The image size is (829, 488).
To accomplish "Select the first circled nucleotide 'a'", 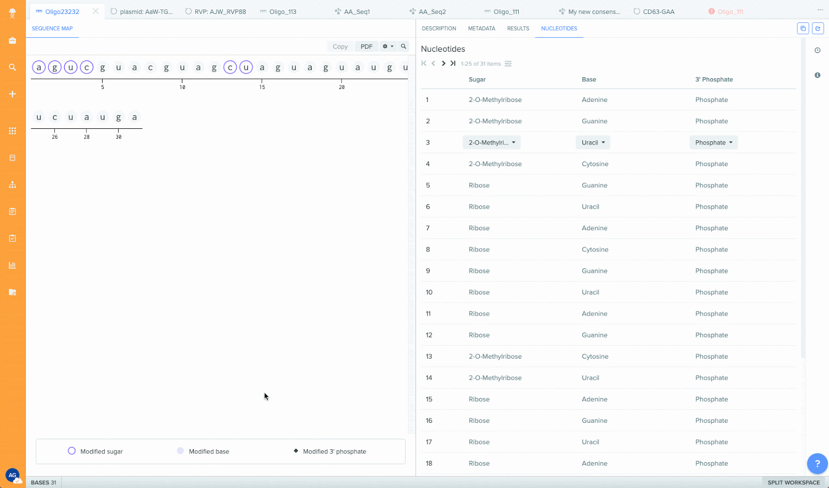I will (x=39, y=67).
